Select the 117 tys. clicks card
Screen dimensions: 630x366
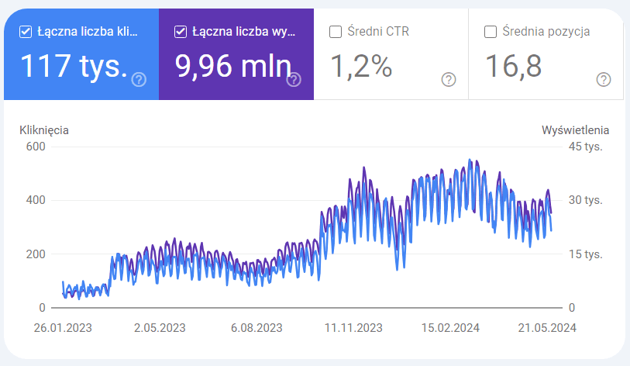coord(81,54)
